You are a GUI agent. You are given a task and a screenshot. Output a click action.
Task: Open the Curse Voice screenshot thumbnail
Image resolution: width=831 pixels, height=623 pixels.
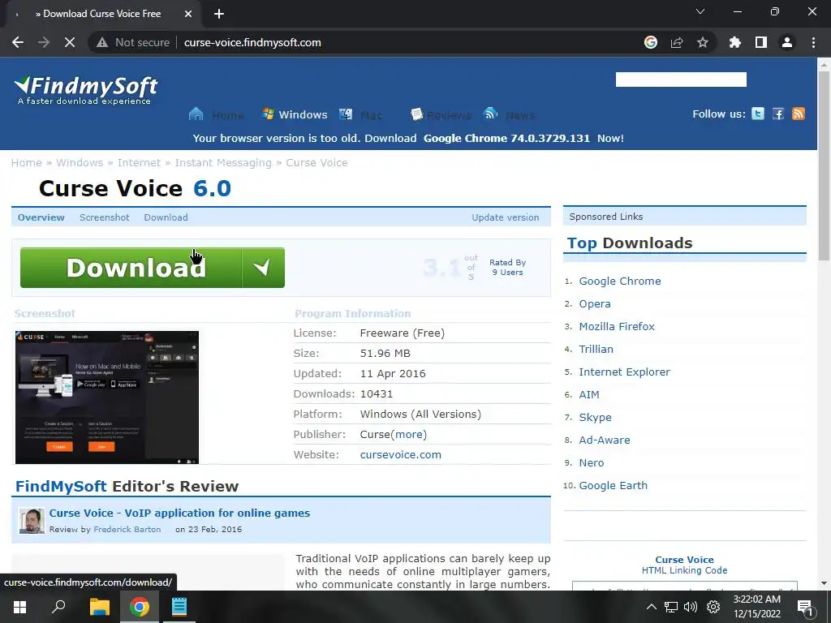[107, 397]
